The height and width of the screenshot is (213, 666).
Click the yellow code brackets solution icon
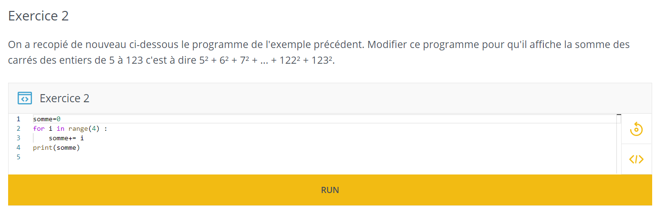click(636, 159)
